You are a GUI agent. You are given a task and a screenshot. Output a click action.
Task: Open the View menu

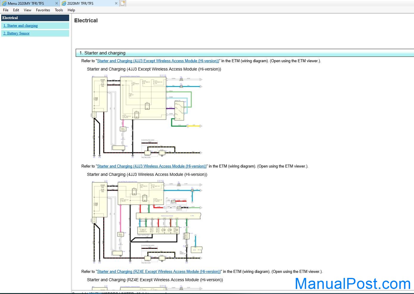coord(27,10)
